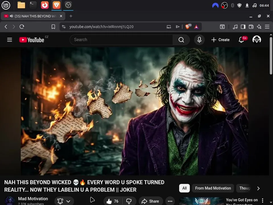
Task: Go to YouTube home via logo
Action: coord(32,40)
